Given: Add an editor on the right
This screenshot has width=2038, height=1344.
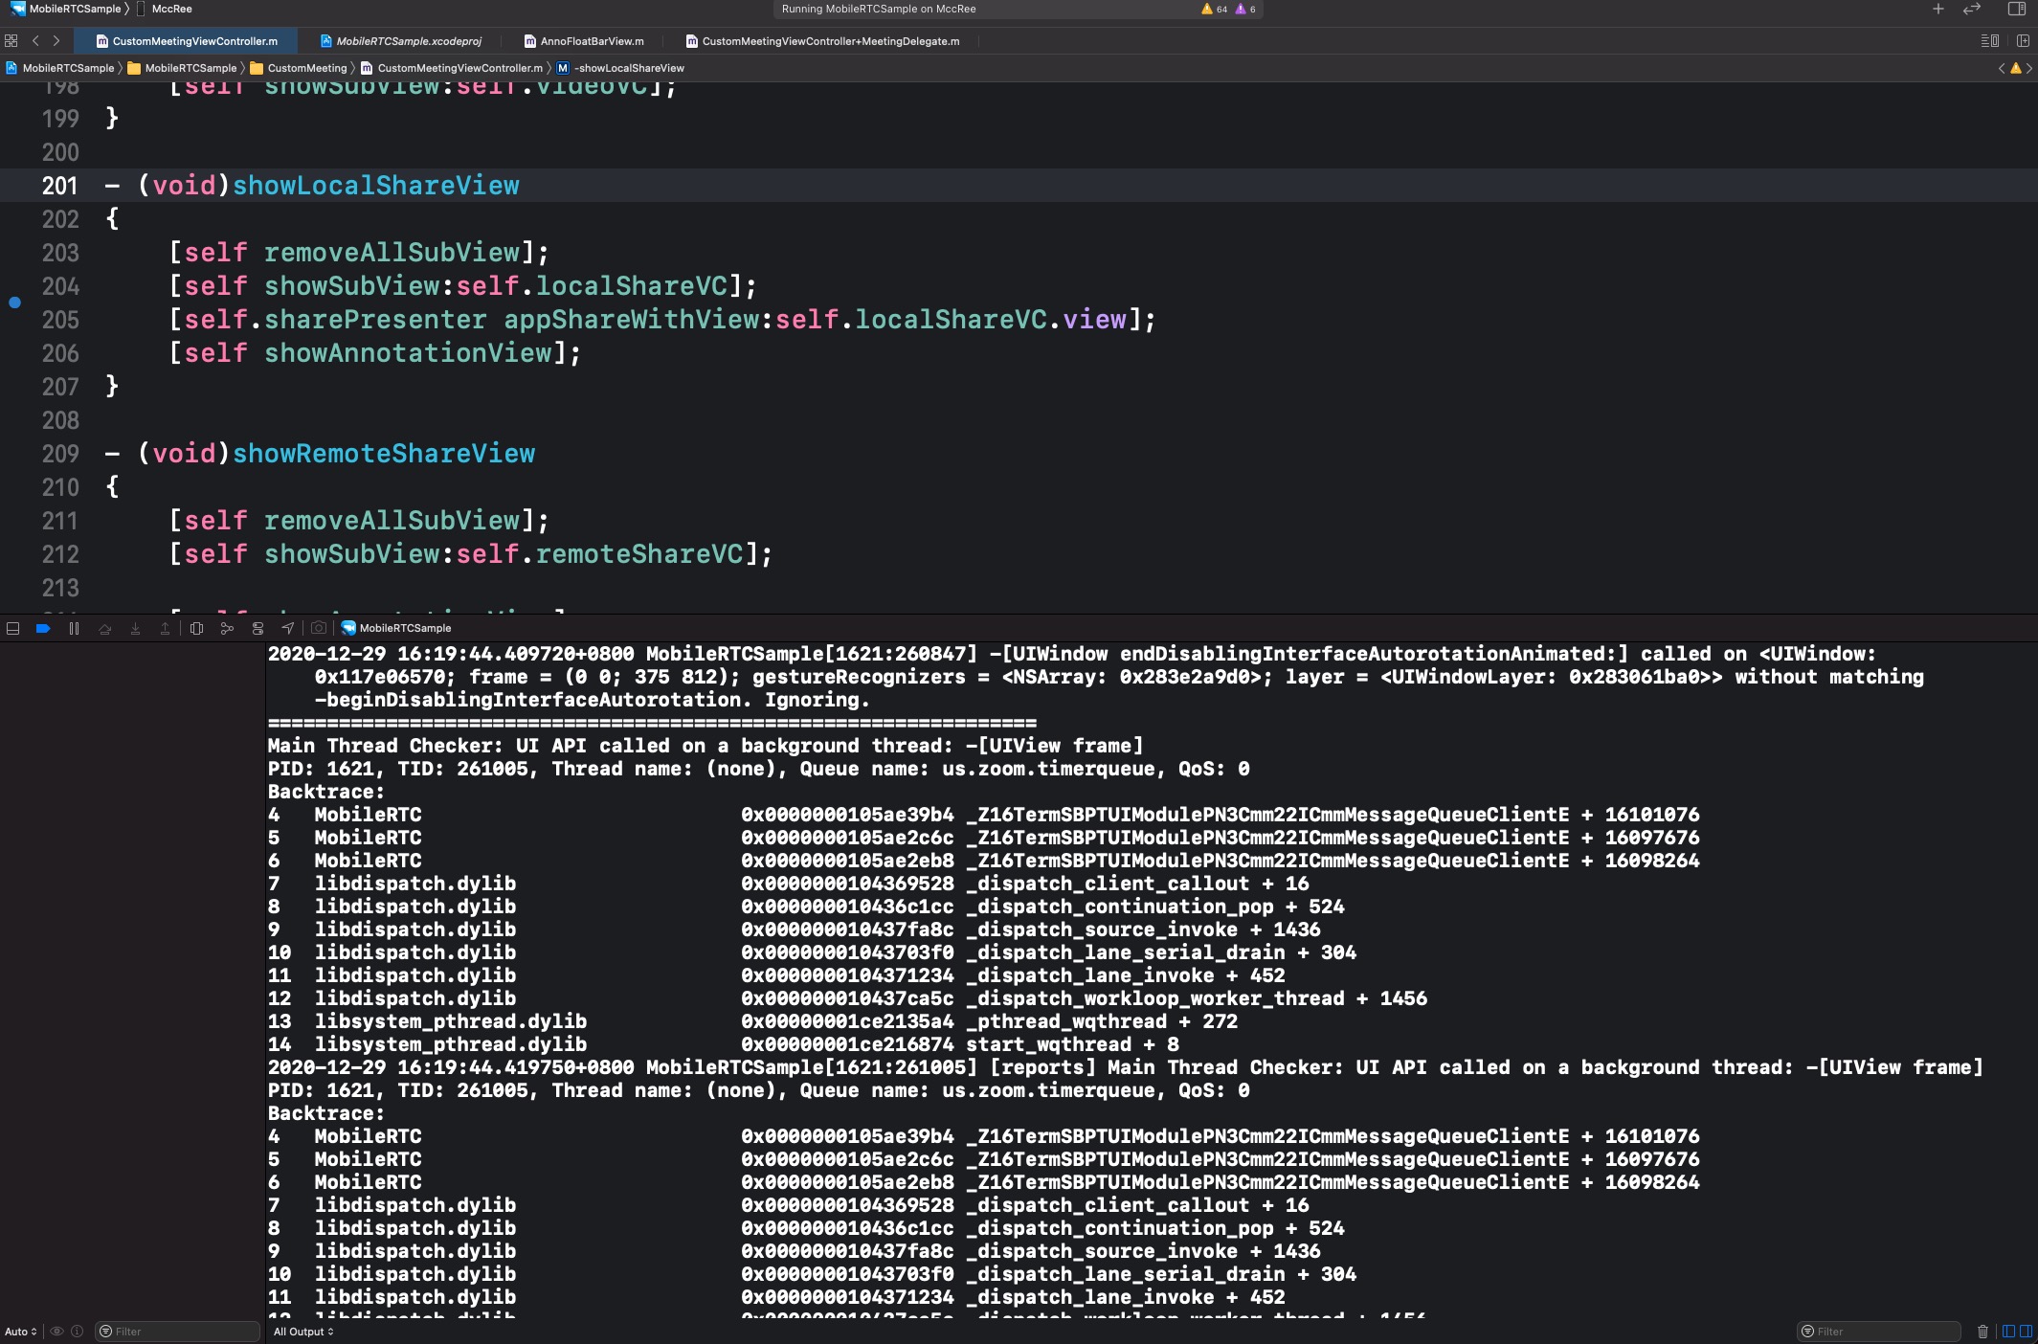Looking at the screenshot, I should 2023,41.
